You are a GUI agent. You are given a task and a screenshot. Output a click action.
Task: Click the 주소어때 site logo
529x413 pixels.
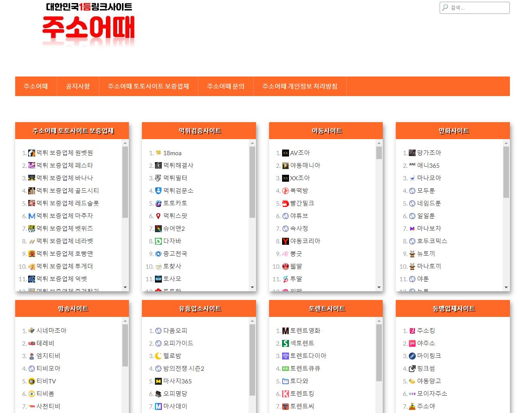[89, 25]
